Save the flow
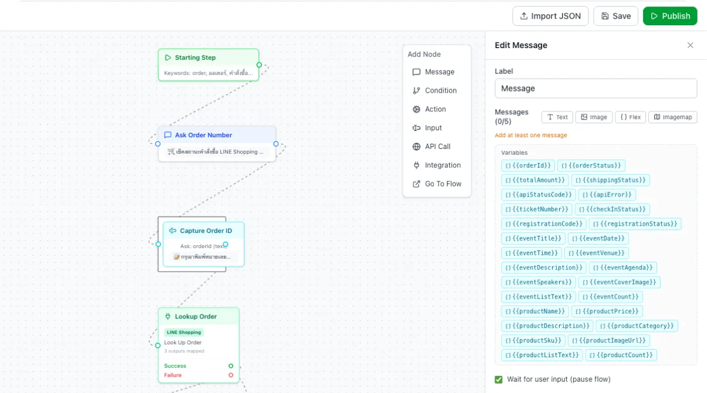Screen dimensions: 707x393 (616, 16)
